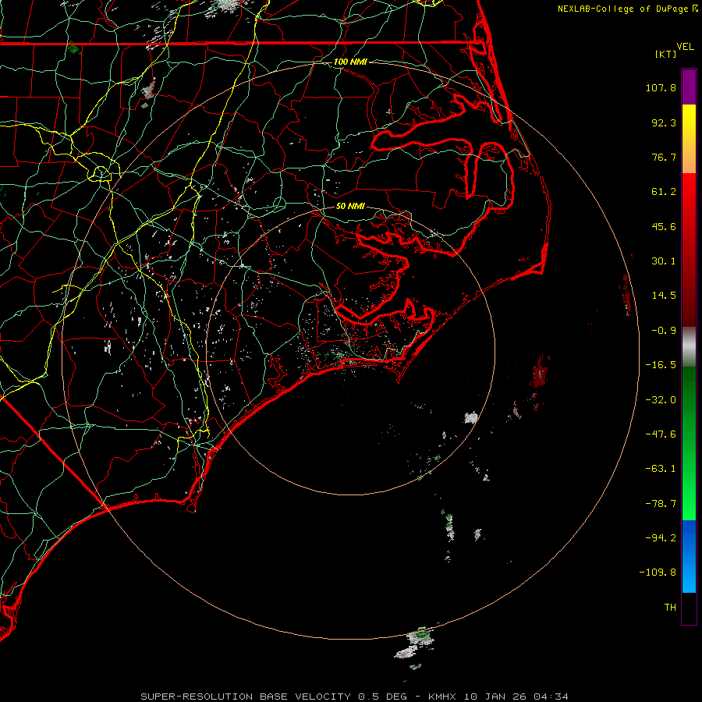Select the 30.1 scale value
Viewport: 702px width, 702px height.
pos(664,261)
